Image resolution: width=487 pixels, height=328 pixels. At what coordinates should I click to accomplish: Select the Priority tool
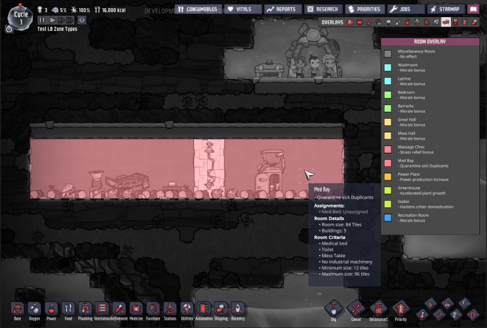(x=400, y=308)
